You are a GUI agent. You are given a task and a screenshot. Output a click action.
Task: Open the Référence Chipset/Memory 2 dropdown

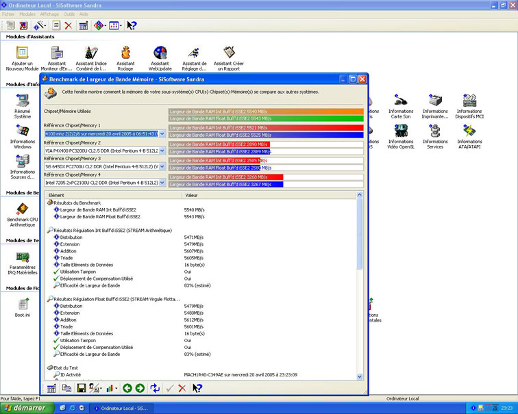162,151
